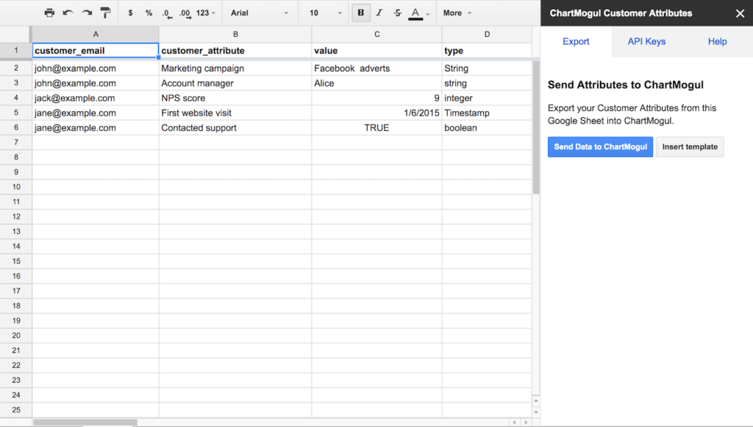Click the Insert template button
Viewport: 753px width, 427px height.
[x=690, y=147]
